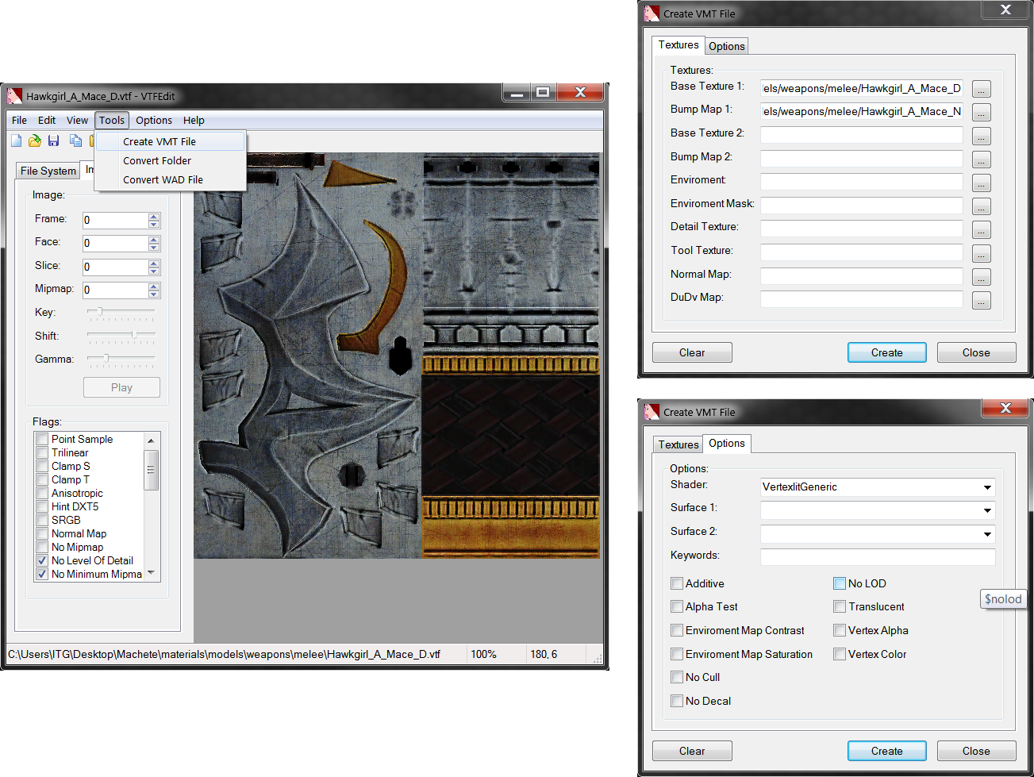
Task: Click the Enviroment texture input field
Action: (862, 182)
